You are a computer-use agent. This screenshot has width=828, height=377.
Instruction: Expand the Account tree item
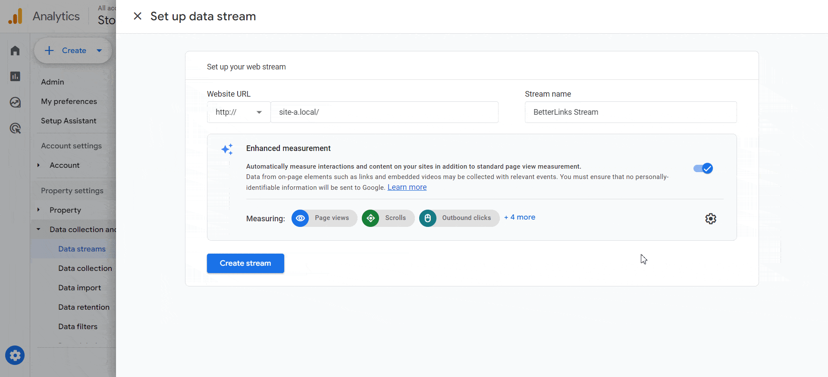coord(38,165)
